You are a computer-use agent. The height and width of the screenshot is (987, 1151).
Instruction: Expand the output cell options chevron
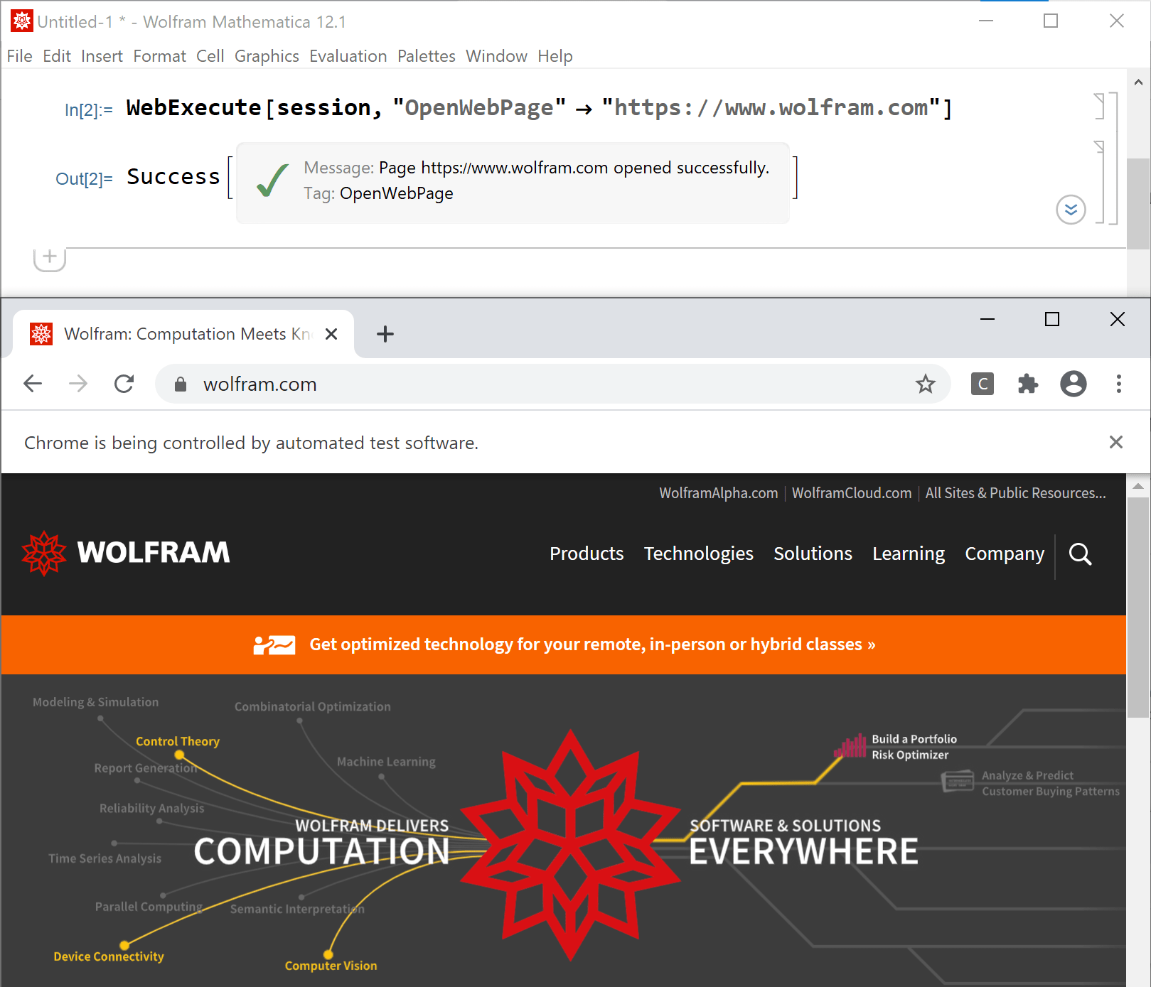1071,210
